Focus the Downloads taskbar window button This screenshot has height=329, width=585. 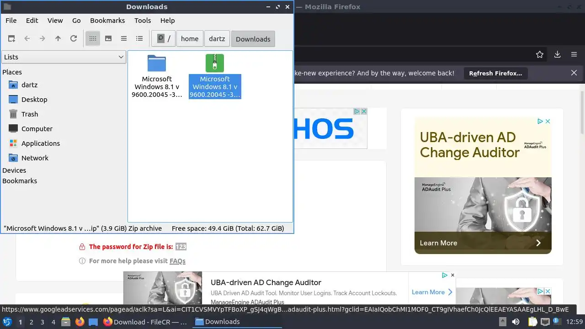coord(237,322)
